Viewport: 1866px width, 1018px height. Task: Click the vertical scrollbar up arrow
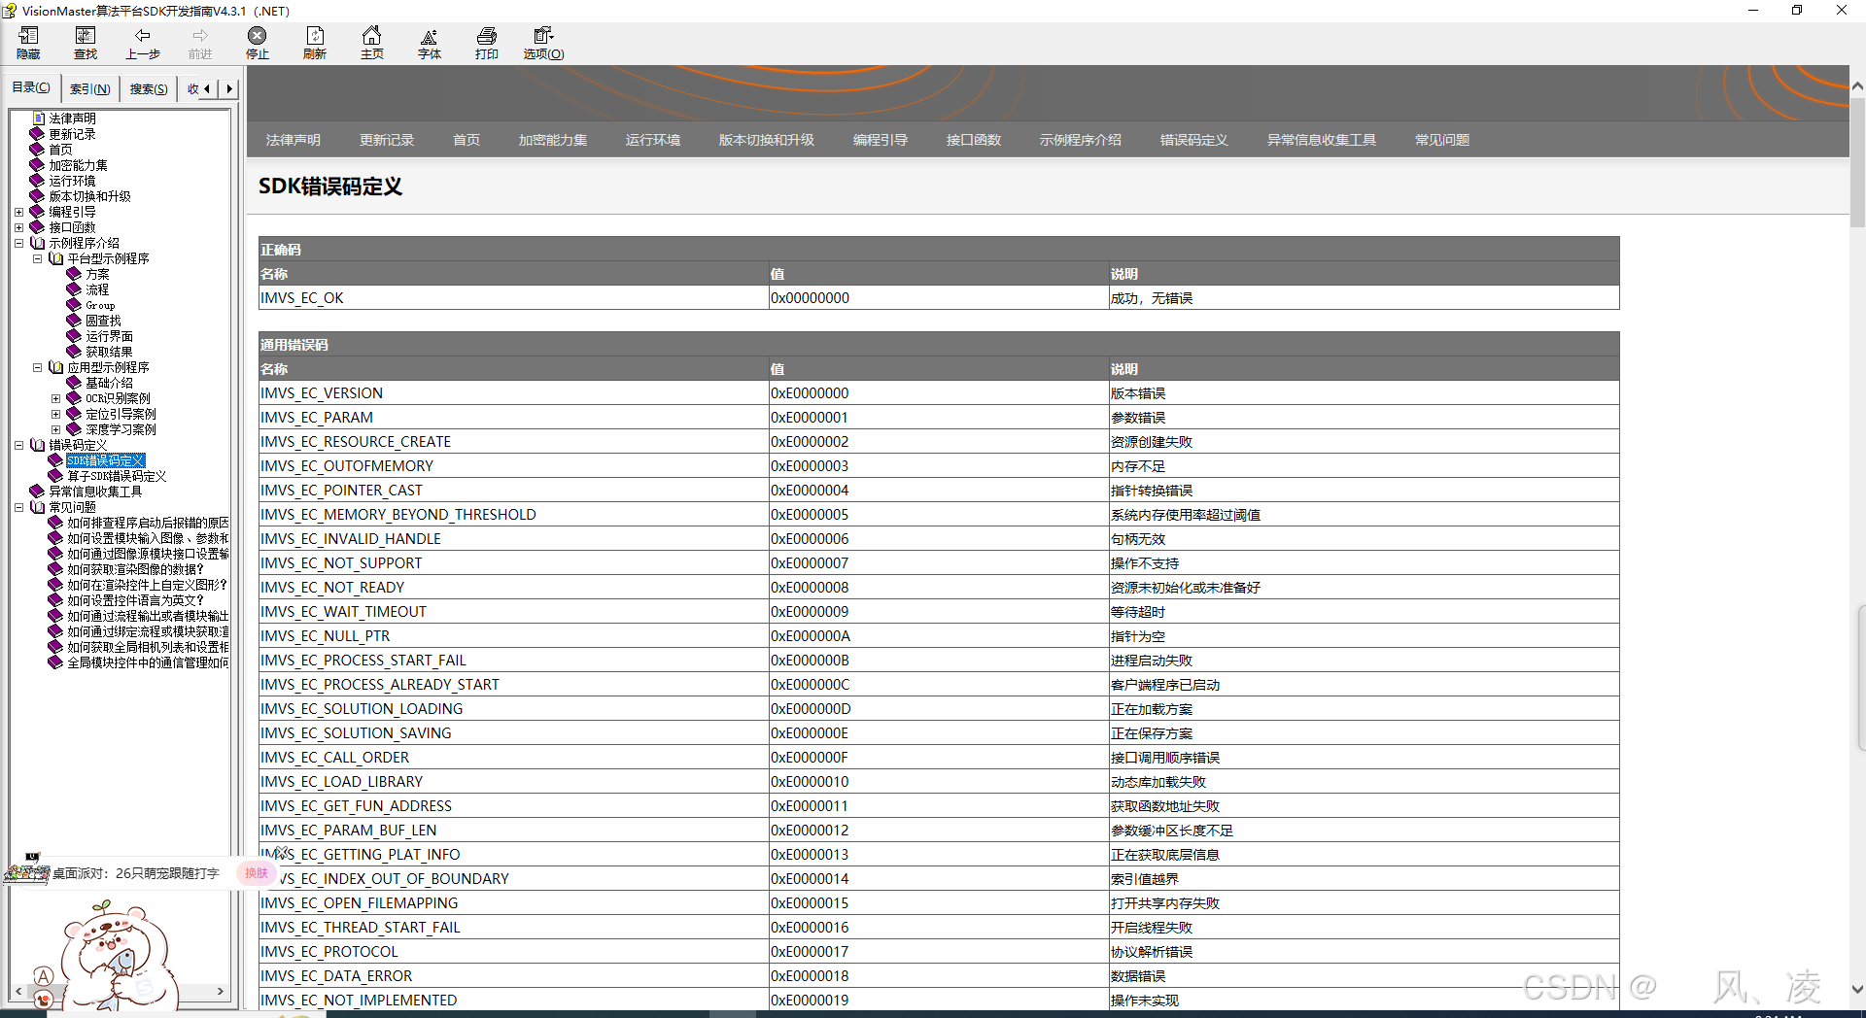pyautogui.click(x=1857, y=86)
